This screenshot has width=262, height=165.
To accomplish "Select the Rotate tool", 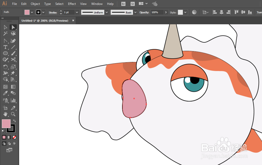I will pyautogui.click(x=5, y=67).
